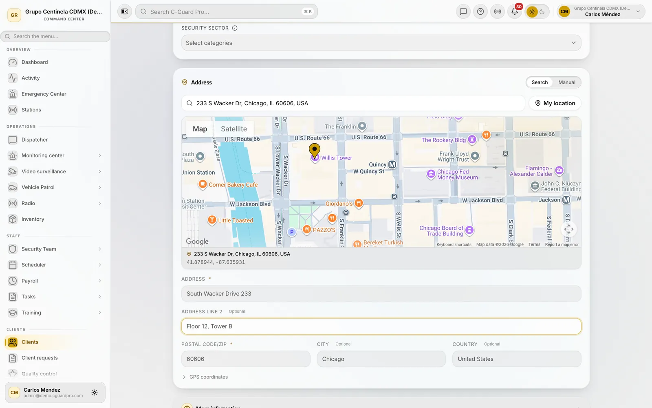Expand the Training submenu
The image size is (652, 408).
100,313
